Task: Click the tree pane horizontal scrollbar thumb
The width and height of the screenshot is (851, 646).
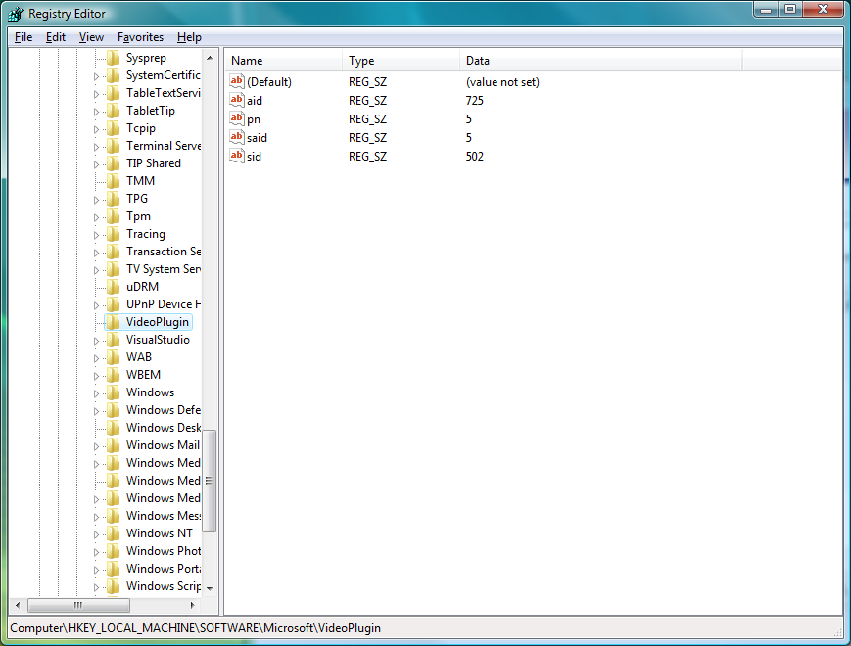Action: [78, 605]
